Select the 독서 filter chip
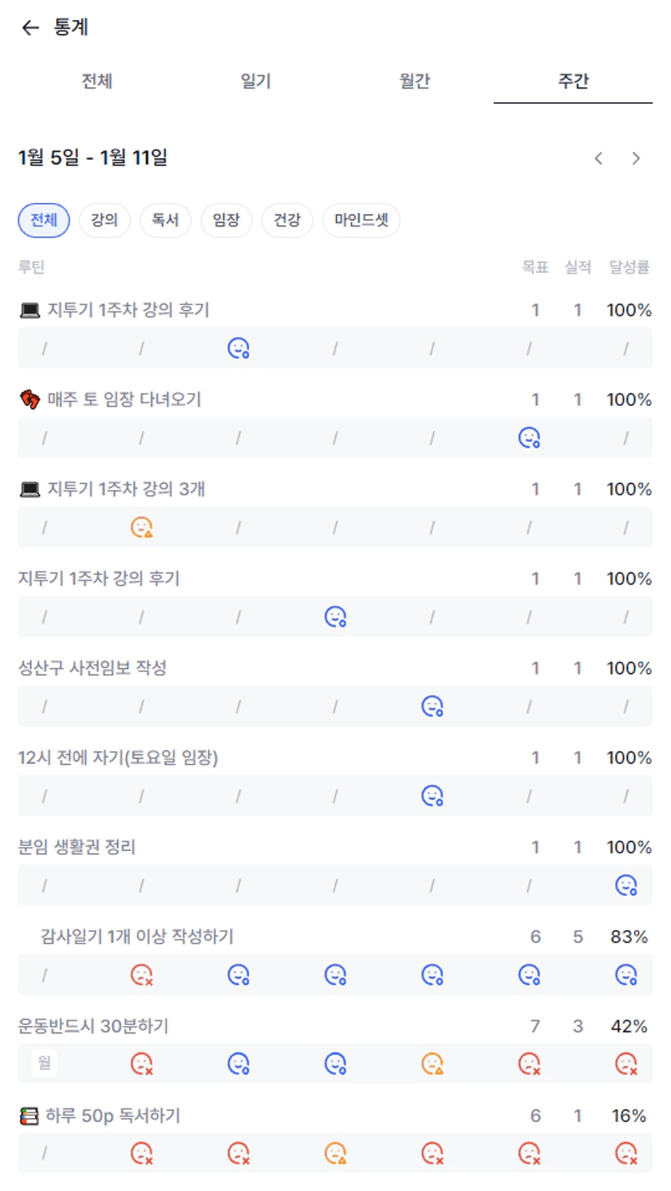This screenshot has width=671, height=1191. tap(165, 220)
